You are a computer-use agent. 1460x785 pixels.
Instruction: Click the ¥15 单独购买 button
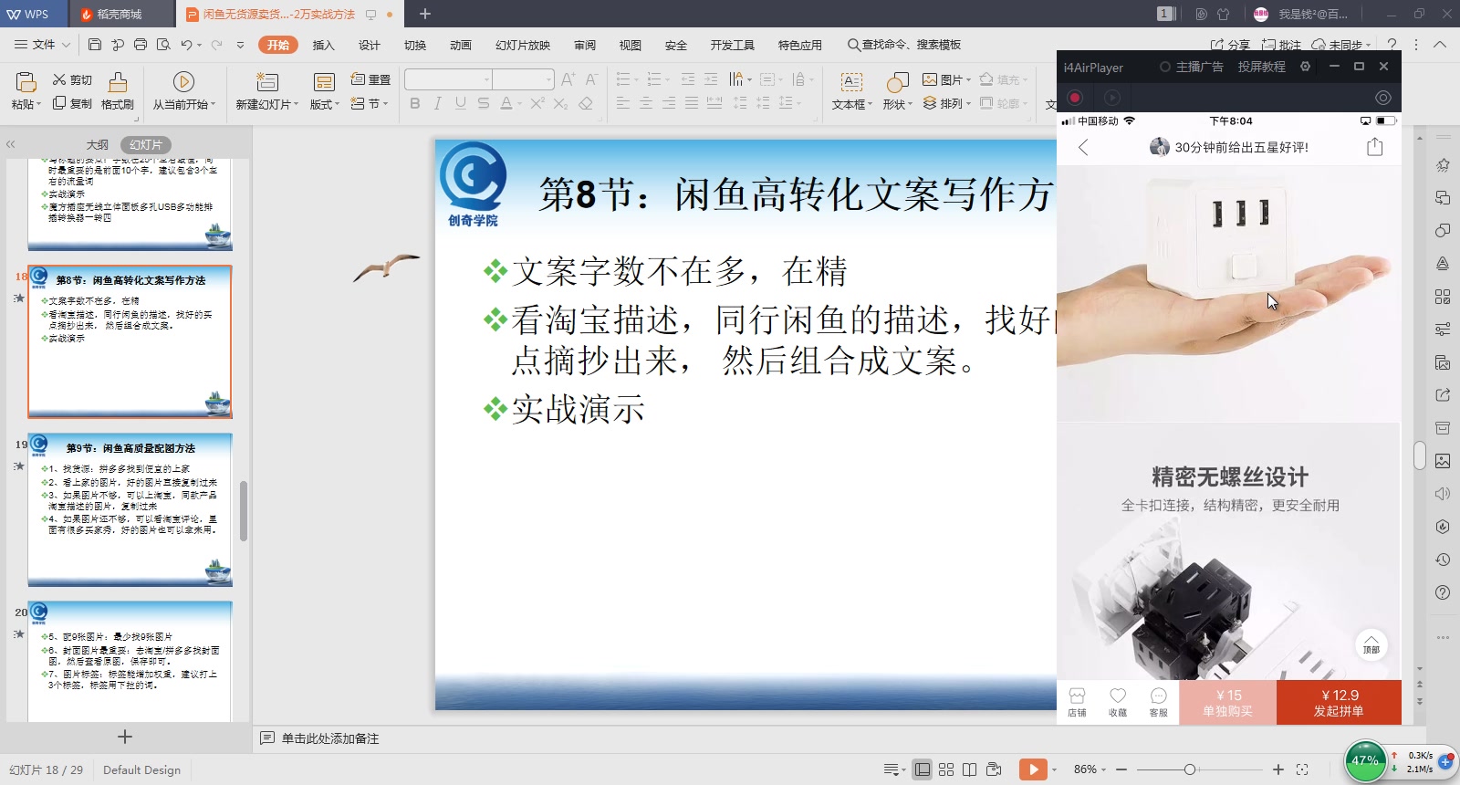coord(1228,703)
